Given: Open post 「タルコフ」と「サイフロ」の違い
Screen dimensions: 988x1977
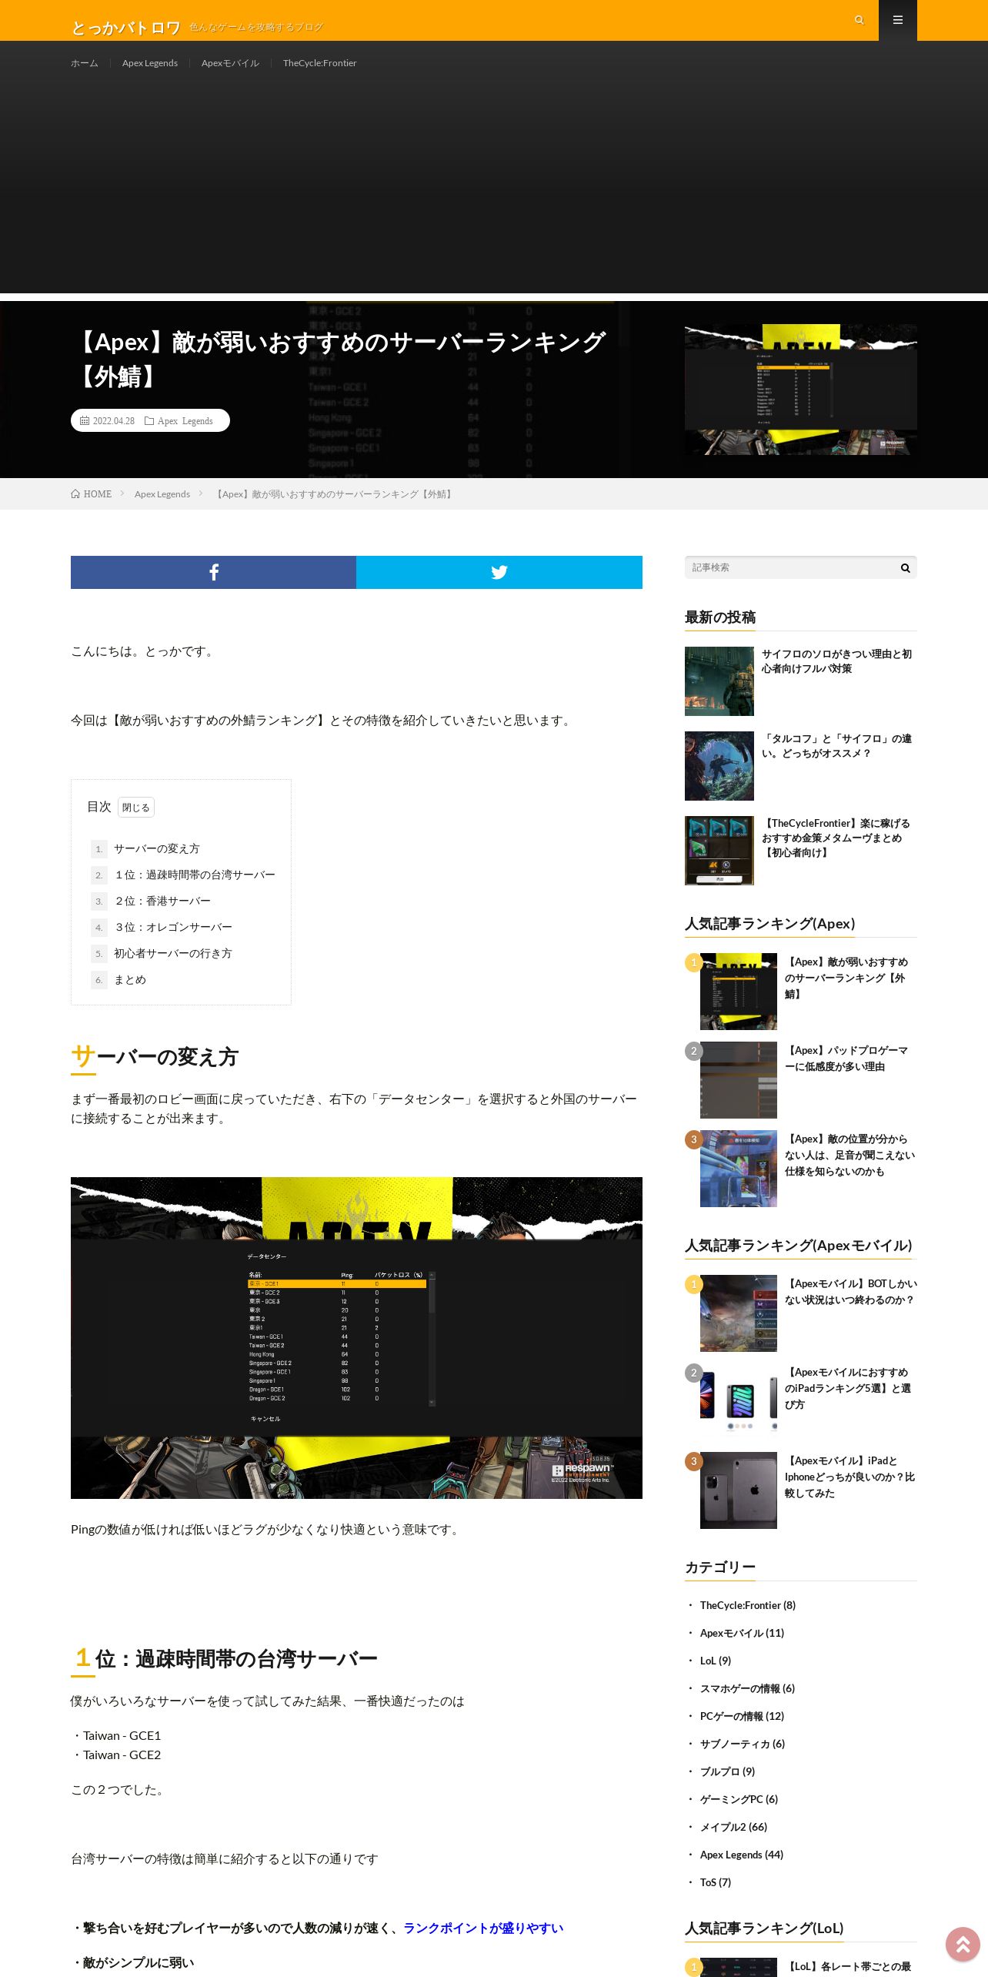Looking at the screenshot, I should click(x=836, y=746).
